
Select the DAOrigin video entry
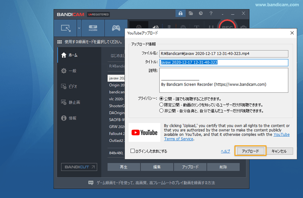116,113
